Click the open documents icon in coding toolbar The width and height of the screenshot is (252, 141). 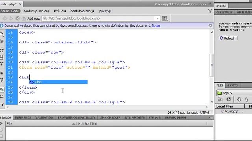click(2, 34)
